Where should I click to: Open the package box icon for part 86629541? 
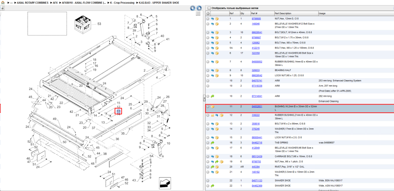[x=217, y=32]
